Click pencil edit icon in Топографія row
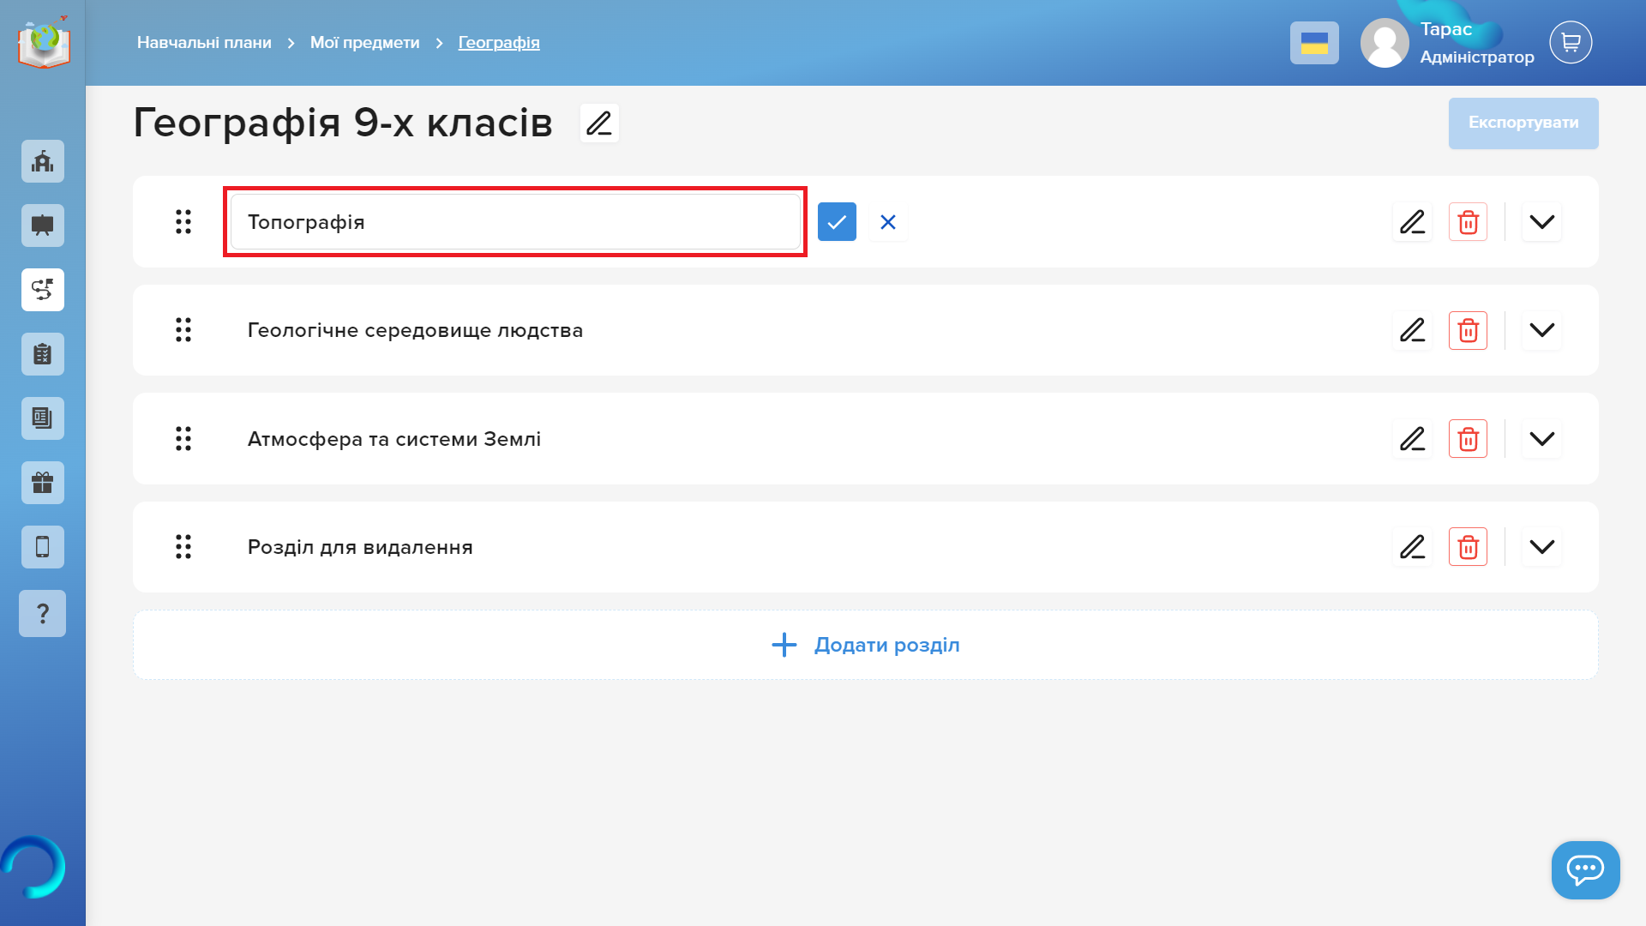This screenshot has height=926, width=1646. (x=1412, y=222)
